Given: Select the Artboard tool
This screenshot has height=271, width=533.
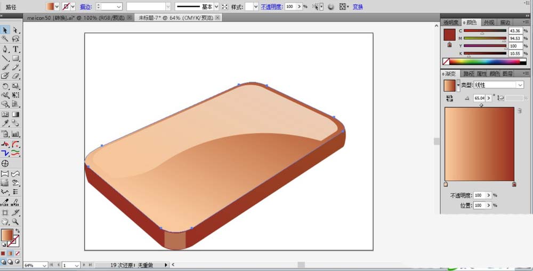Looking at the screenshot, I should click(x=5, y=213).
